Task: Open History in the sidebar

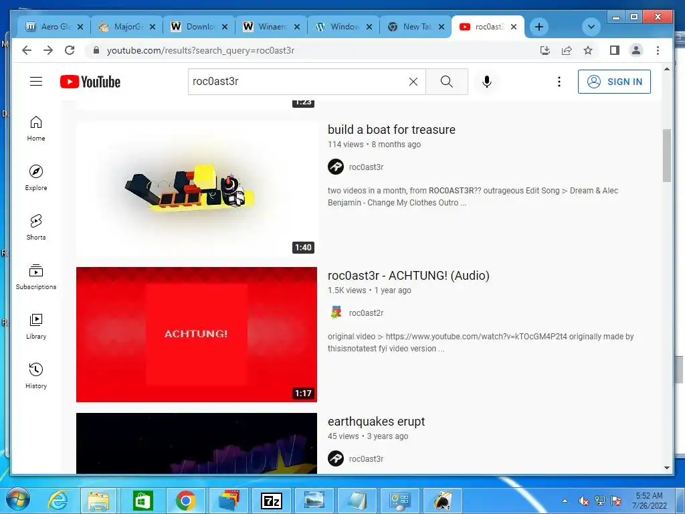Action: (36, 376)
